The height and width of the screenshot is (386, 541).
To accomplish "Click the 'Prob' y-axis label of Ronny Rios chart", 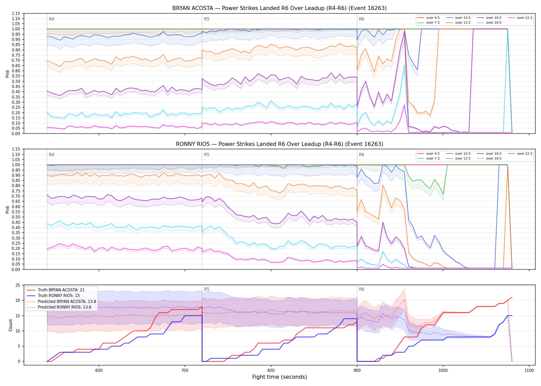I will pyautogui.click(x=7, y=209).
